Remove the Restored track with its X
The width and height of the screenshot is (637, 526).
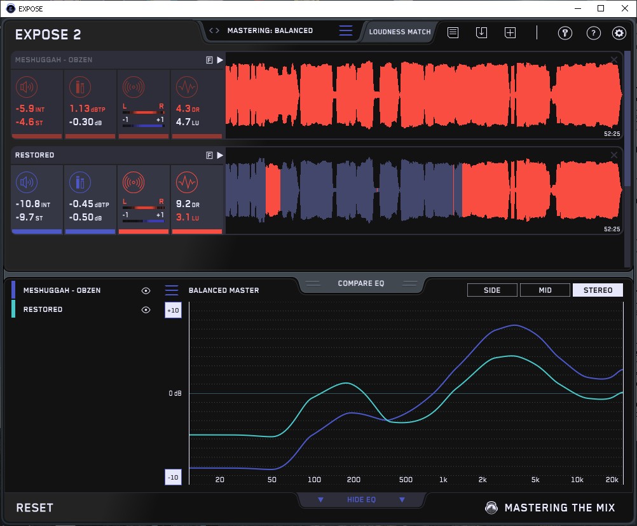point(614,155)
